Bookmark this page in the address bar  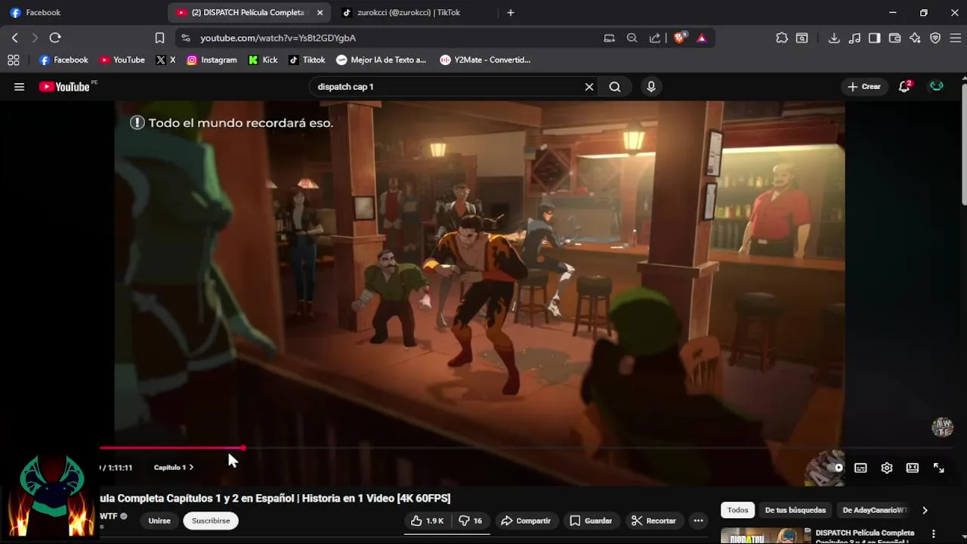[159, 38]
